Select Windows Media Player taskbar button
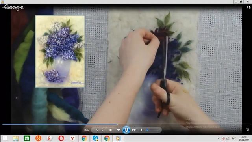 pyautogui.click(x=118, y=138)
